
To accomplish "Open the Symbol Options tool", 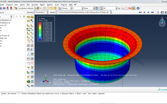I will [32, 33].
